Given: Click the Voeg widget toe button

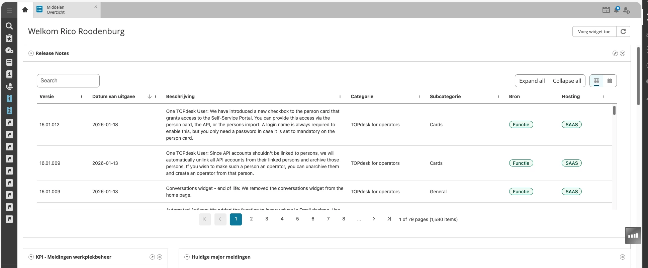Looking at the screenshot, I should (594, 31).
